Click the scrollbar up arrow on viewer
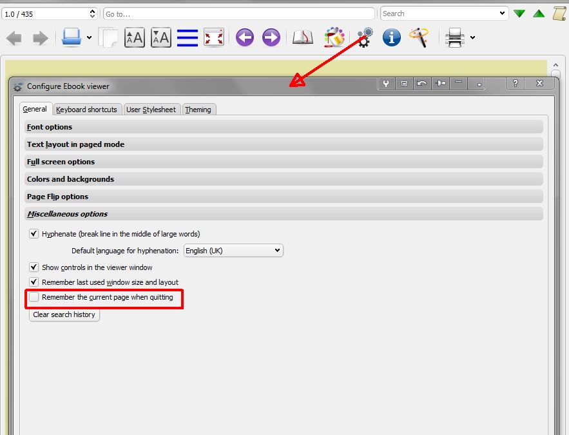569x435 pixels. point(555,65)
